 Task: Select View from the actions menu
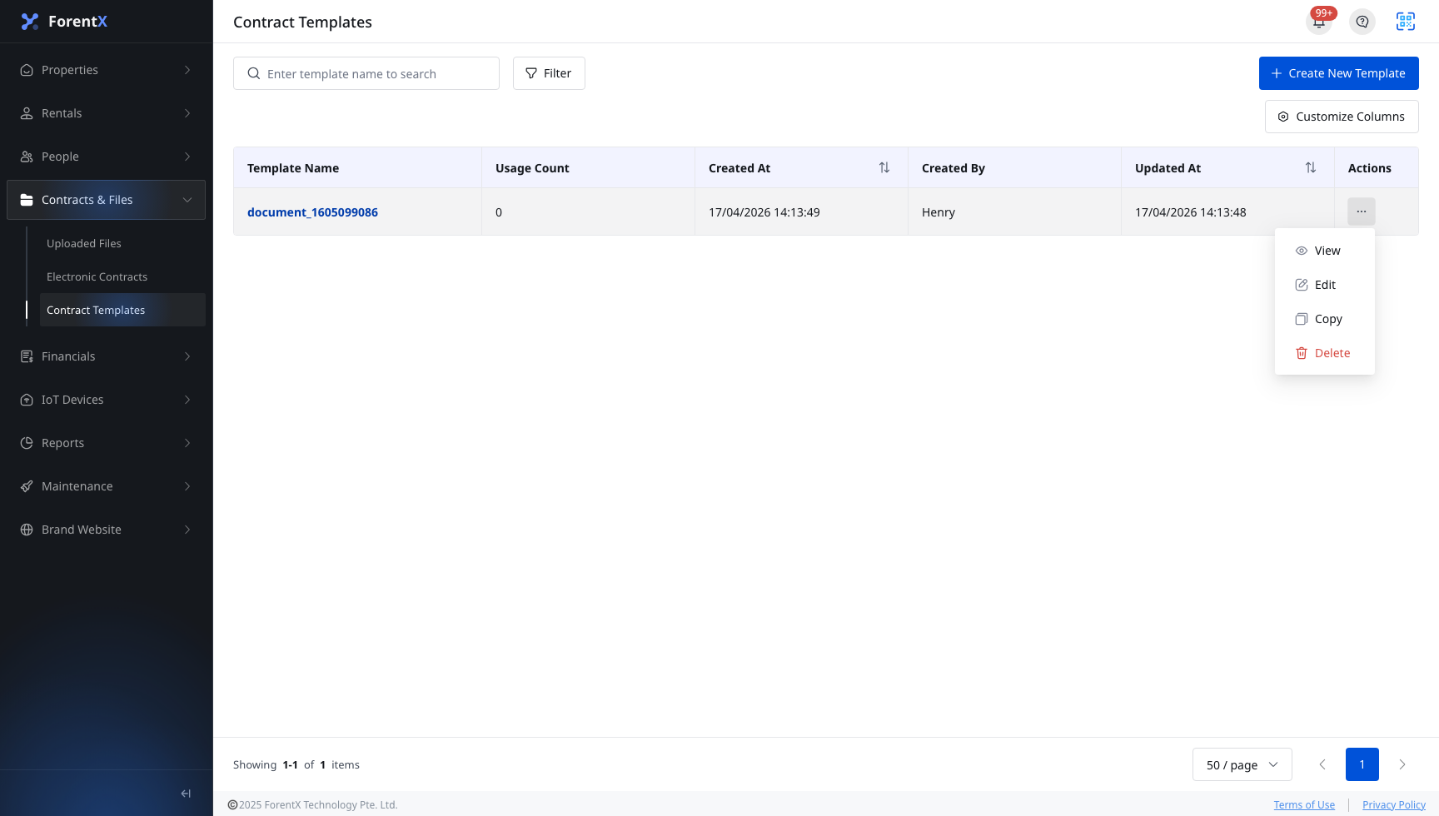point(1325,251)
